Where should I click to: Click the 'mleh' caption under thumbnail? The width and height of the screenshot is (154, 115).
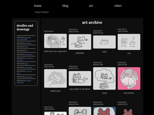click(x=104, y=52)
